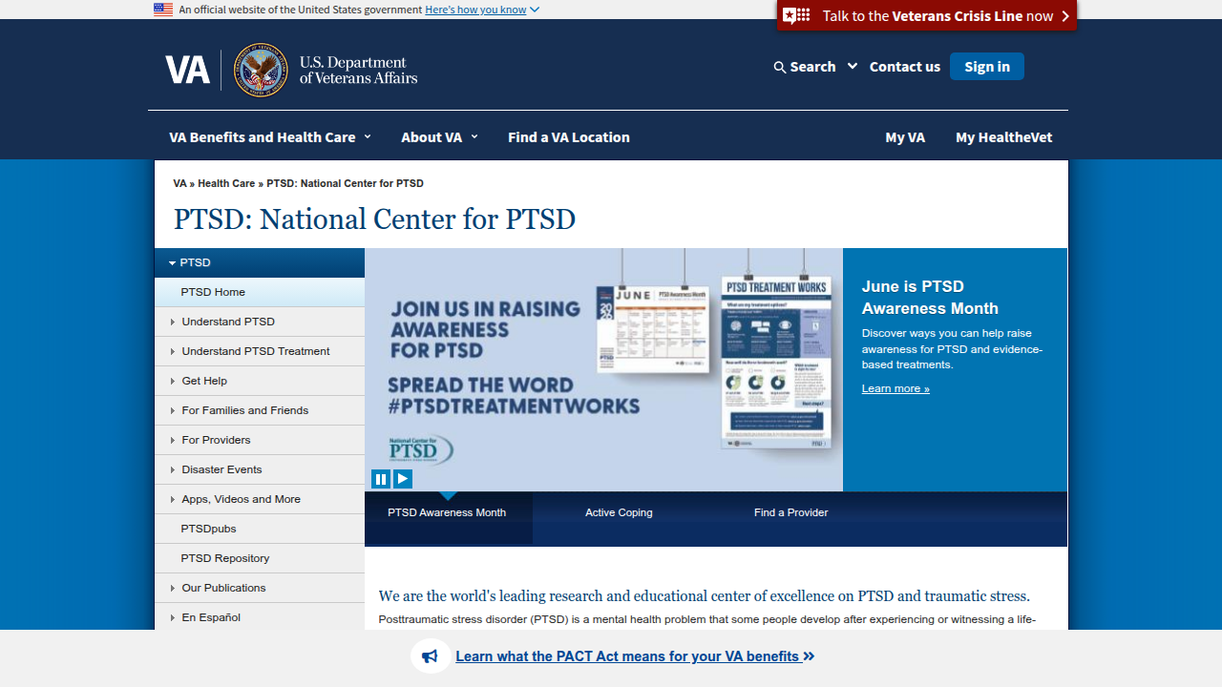
Task: Click Health Care breadcrumb link
Action: pos(226,183)
